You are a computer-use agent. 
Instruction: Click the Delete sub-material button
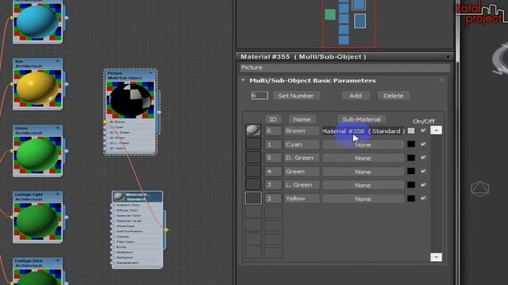(394, 96)
